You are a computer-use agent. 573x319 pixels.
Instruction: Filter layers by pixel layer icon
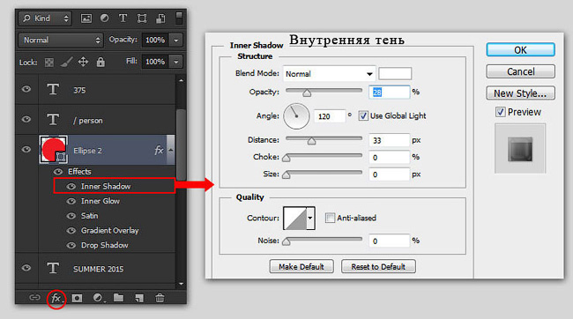tap(86, 19)
